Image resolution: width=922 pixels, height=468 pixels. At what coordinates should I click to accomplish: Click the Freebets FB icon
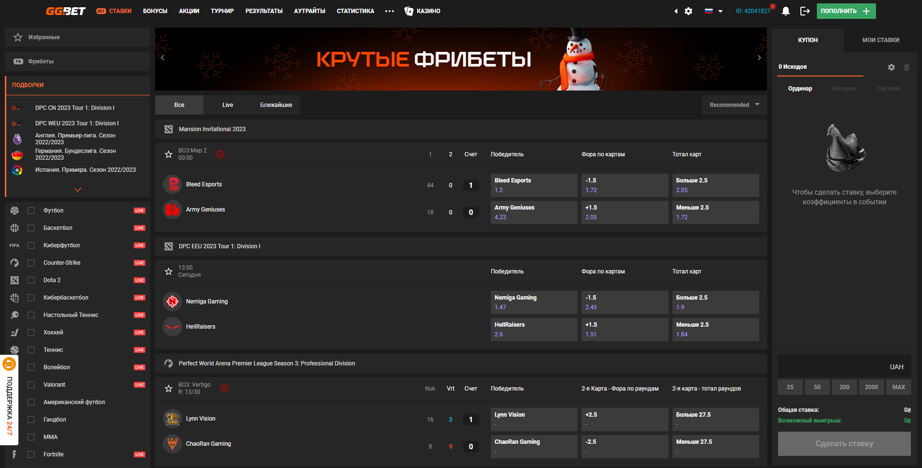18,61
